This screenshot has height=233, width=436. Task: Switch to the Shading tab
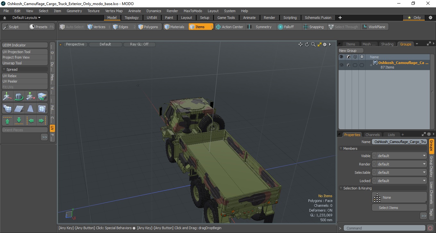pos(387,44)
